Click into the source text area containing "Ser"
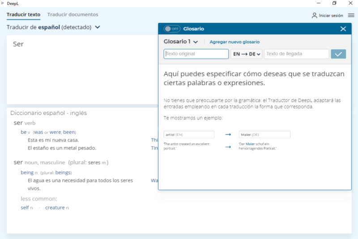Screen dimensions: 358x239 (81, 67)
